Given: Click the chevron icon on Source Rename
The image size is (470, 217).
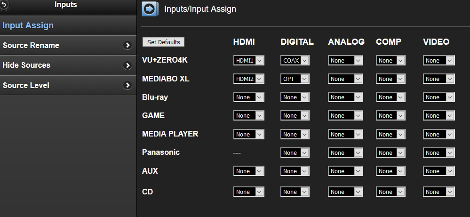Looking at the screenshot, I should coord(127,45).
